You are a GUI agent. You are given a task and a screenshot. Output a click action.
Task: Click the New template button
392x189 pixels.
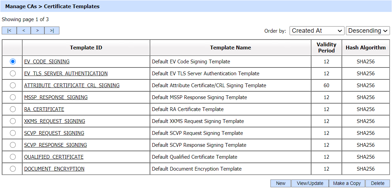point(281,183)
